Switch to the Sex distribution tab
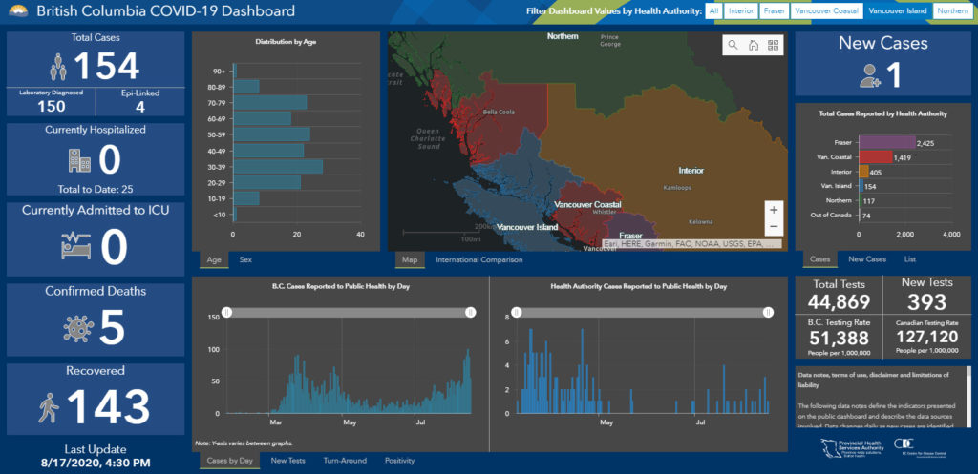 tap(245, 259)
